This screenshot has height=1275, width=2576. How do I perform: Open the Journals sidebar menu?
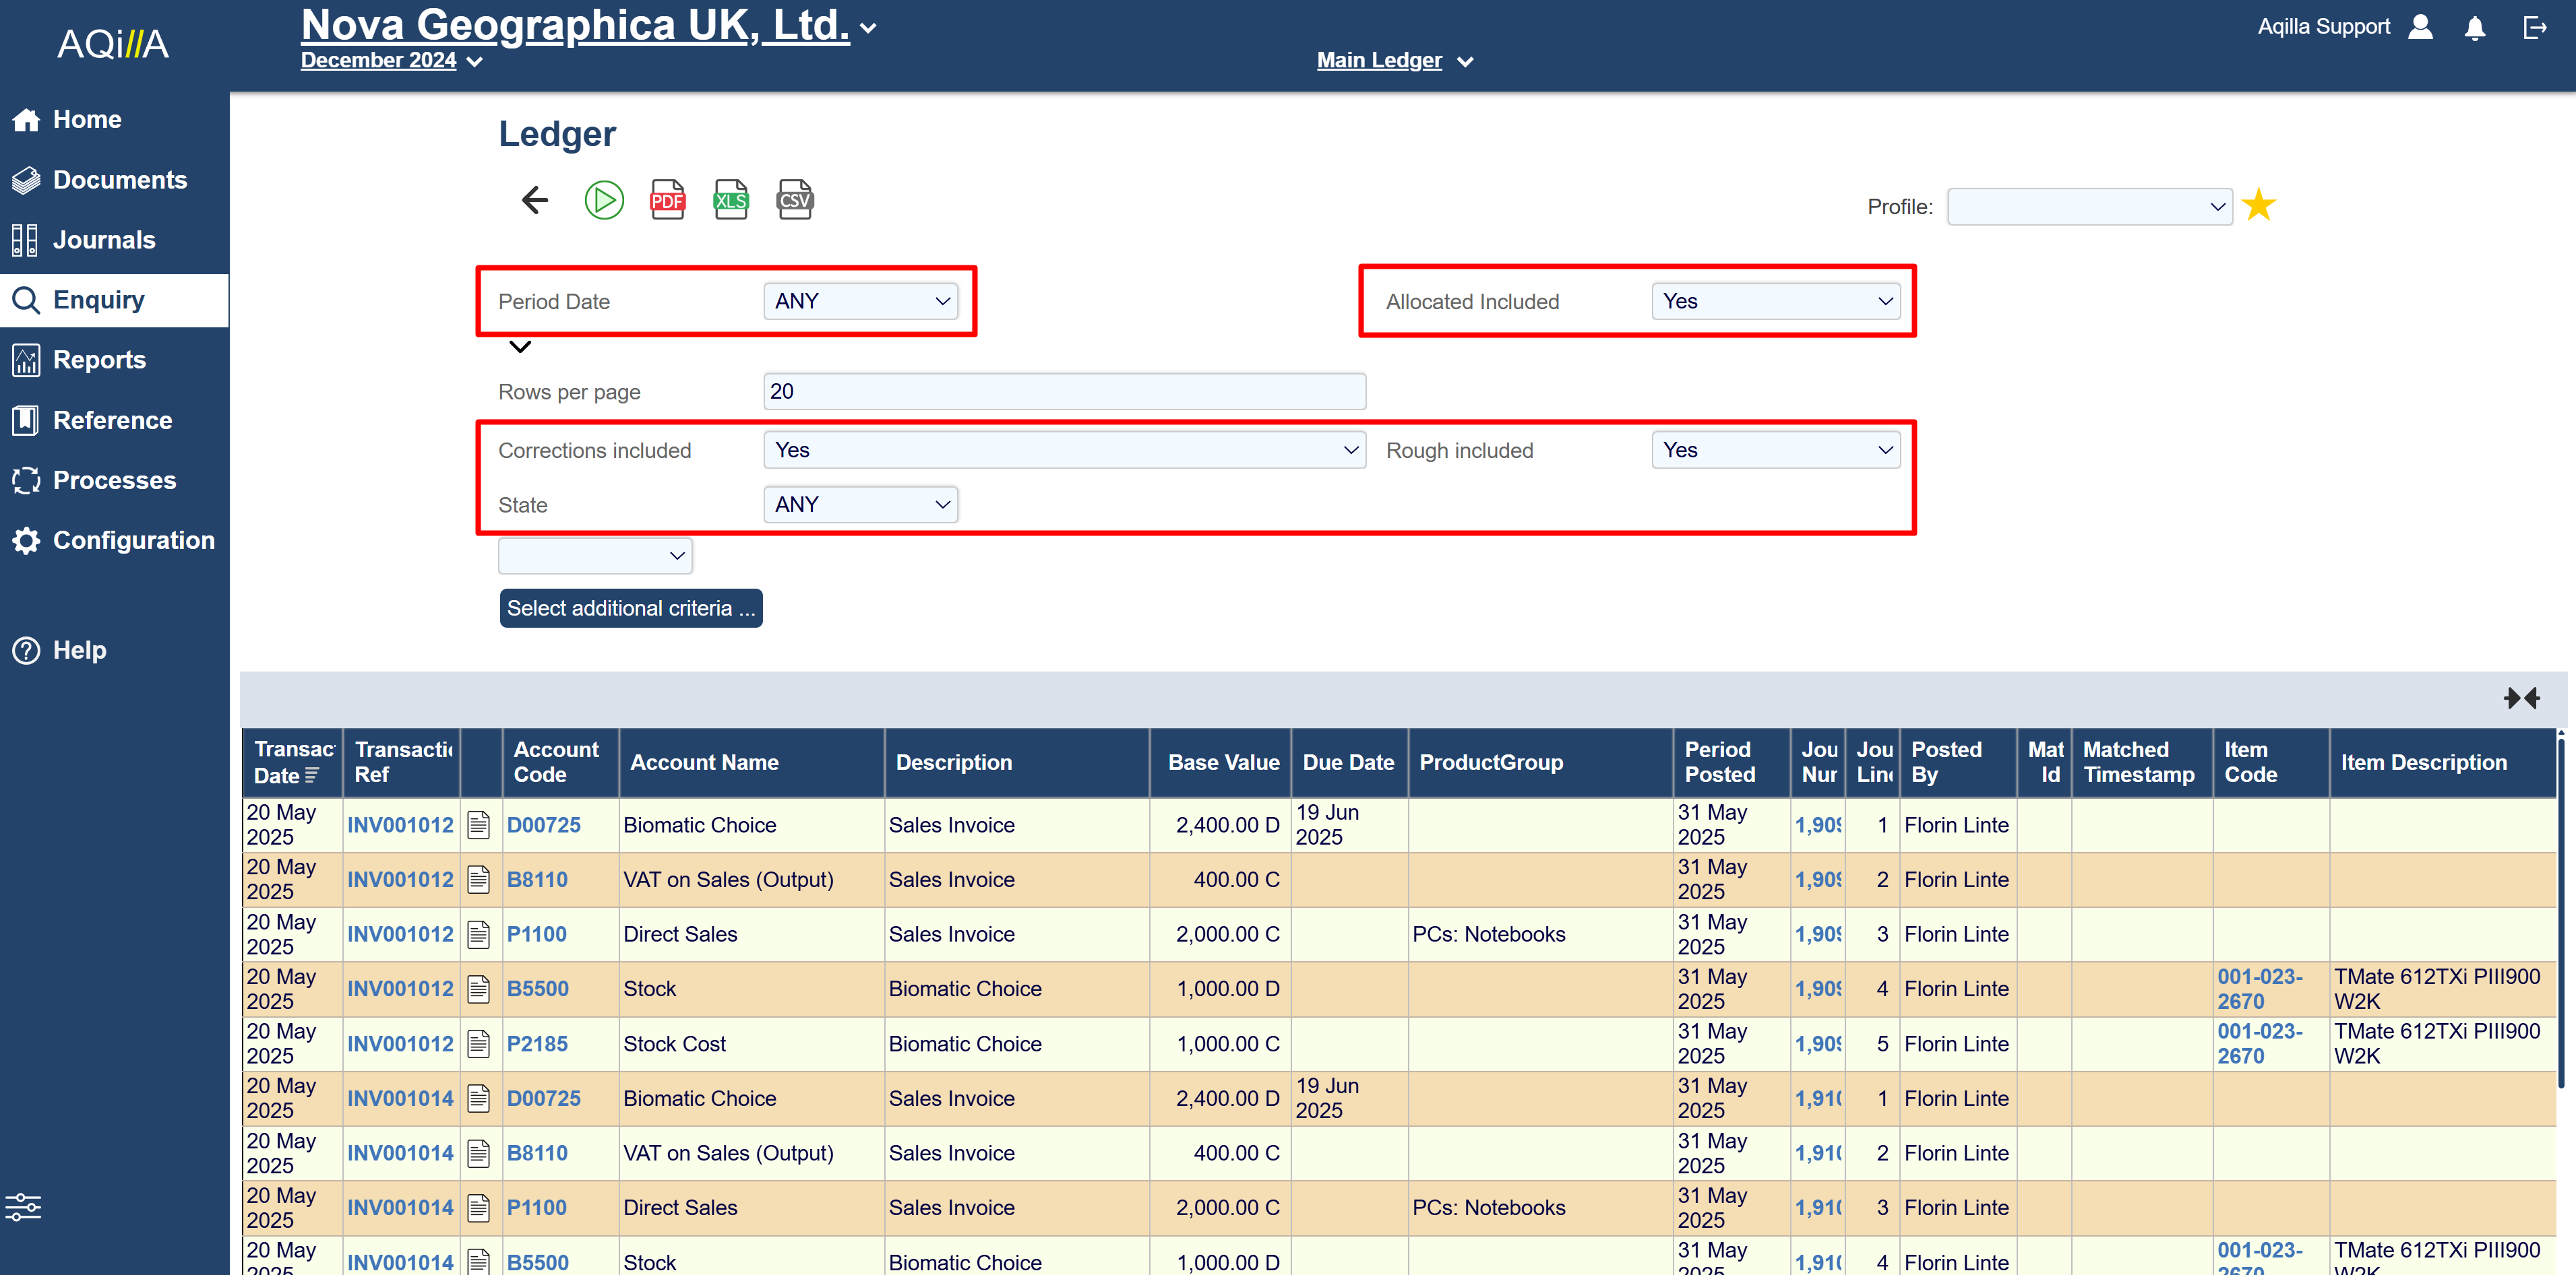104,240
